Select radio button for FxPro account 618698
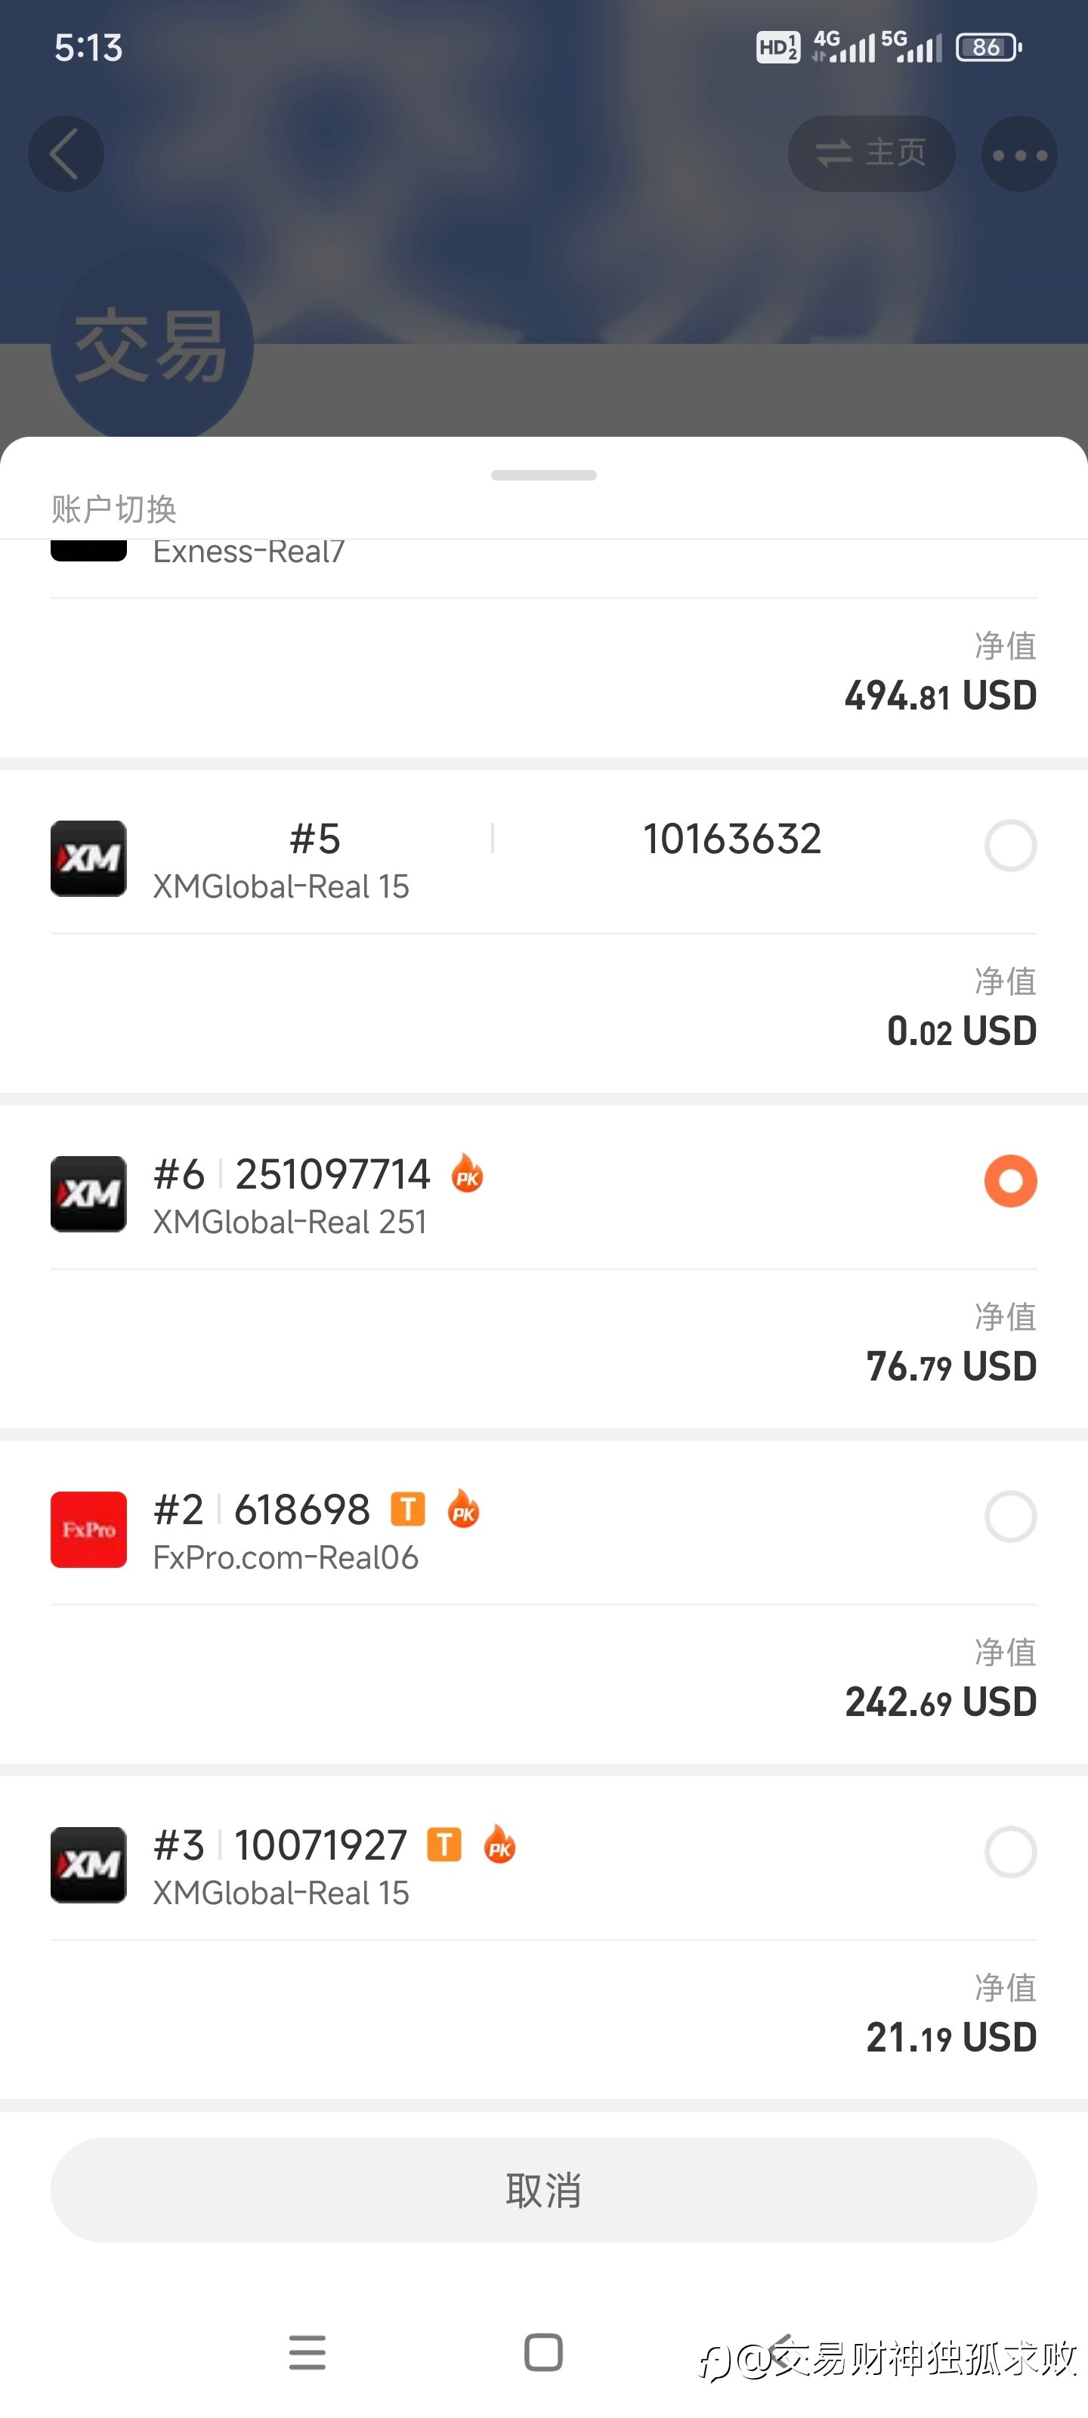This screenshot has height=2418, width=1088. (x=1010, y=1517)
